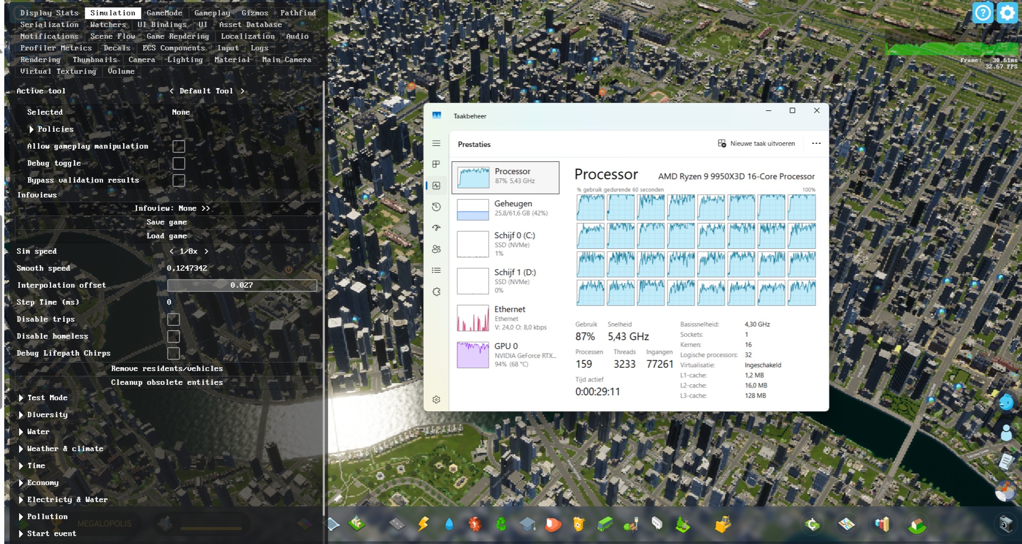Open the Water service menu icon

click(x=448, y=525)
